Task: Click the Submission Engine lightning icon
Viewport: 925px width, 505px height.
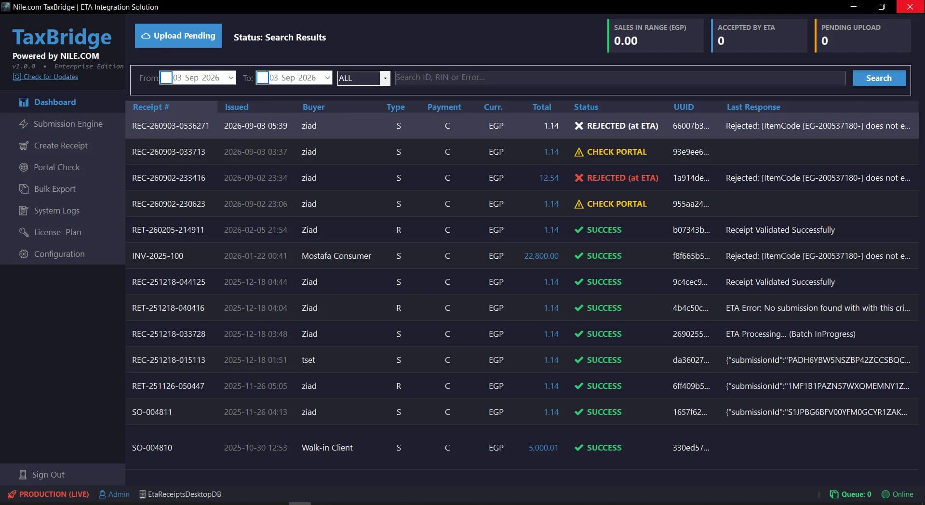Action: [x=24, y=124]
